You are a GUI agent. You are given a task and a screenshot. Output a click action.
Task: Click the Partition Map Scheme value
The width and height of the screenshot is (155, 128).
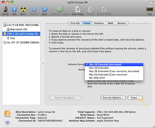[108, 121]
